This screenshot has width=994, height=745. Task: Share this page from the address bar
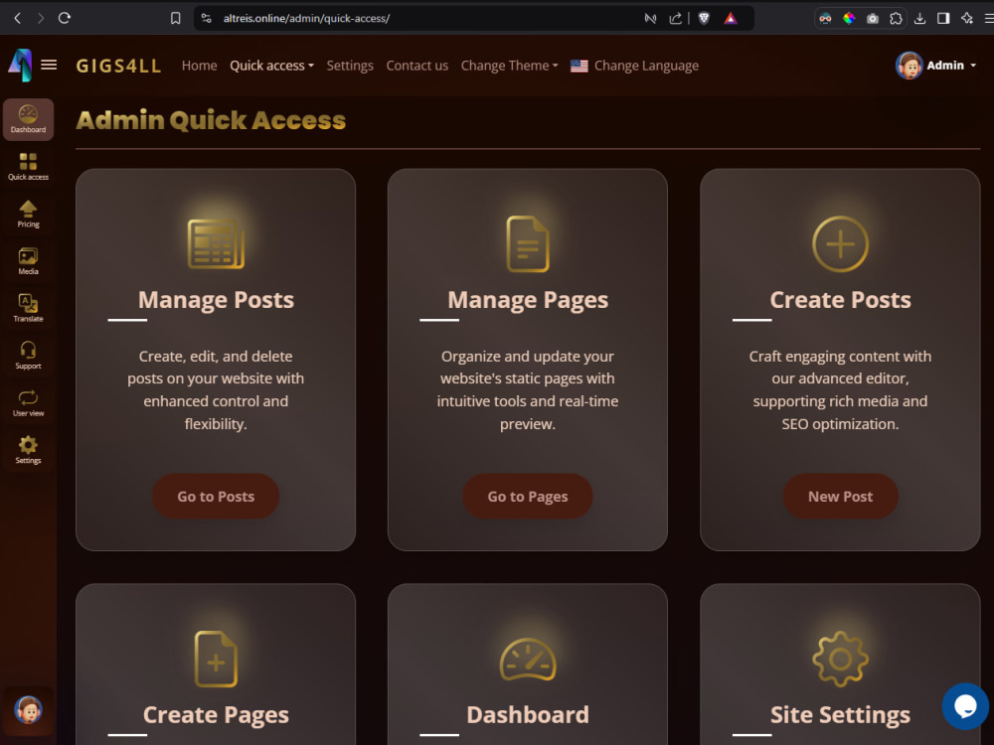(x=675, y=18)
